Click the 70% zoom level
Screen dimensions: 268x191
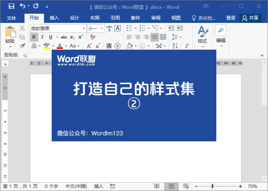tap(252, 186)
